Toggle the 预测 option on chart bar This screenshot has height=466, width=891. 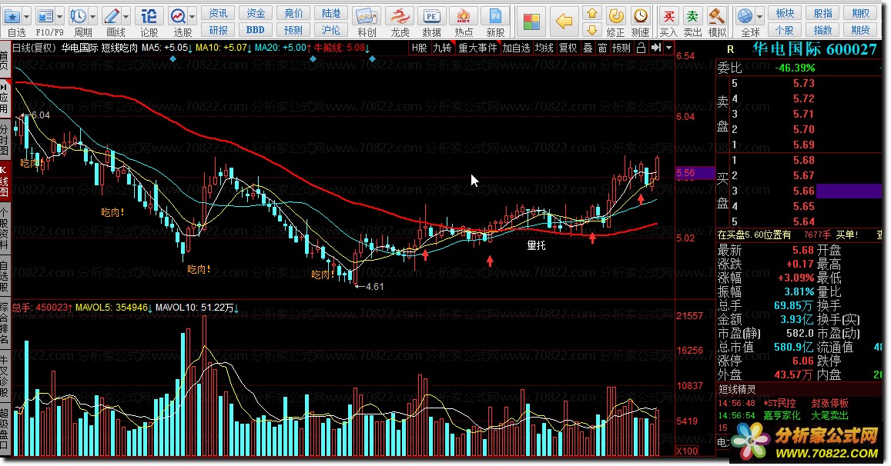coord(621,48)
